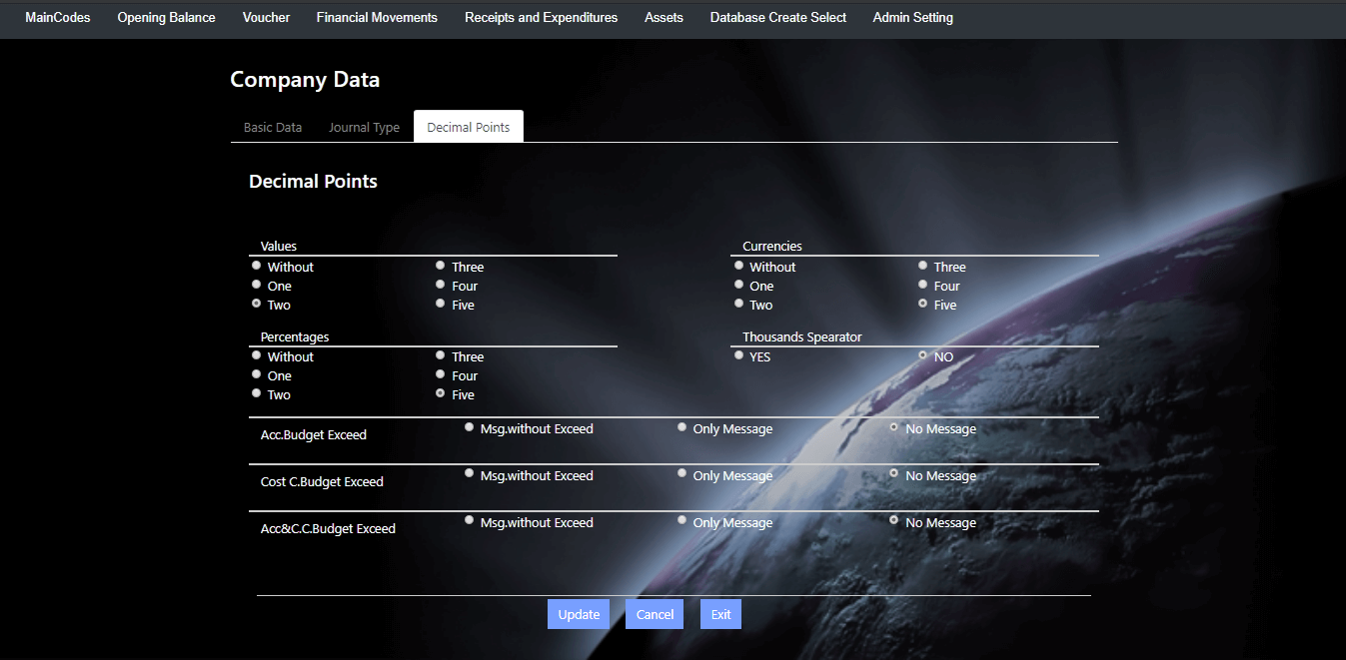1346x660 pixels.
Task: Set Acc&C.C.Budget Exceed to Only Message
Action: click(682, 521)
